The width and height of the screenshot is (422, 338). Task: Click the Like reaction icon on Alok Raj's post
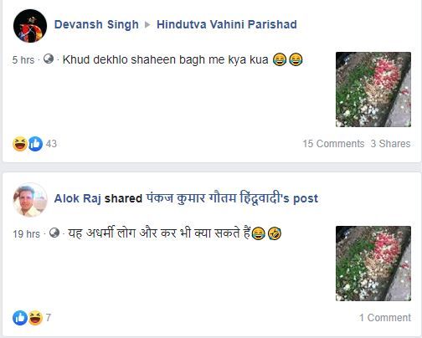point(20,318)
